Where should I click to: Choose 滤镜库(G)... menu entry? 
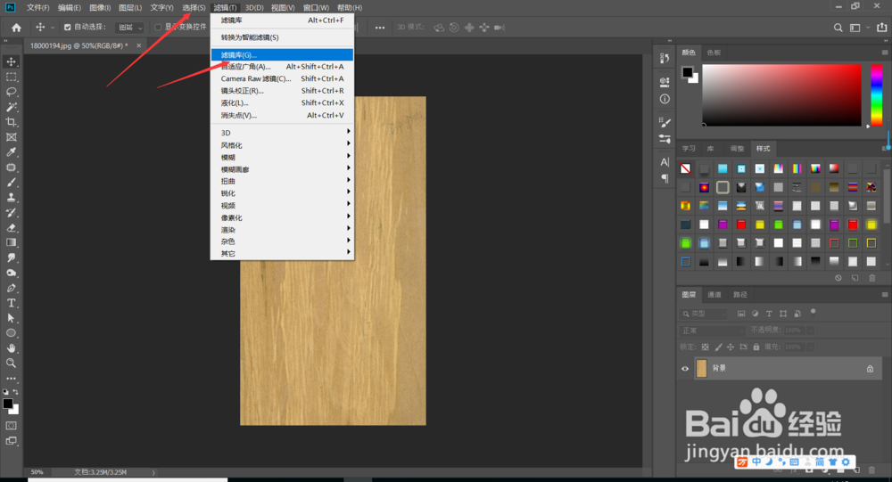tap(282, 55)
